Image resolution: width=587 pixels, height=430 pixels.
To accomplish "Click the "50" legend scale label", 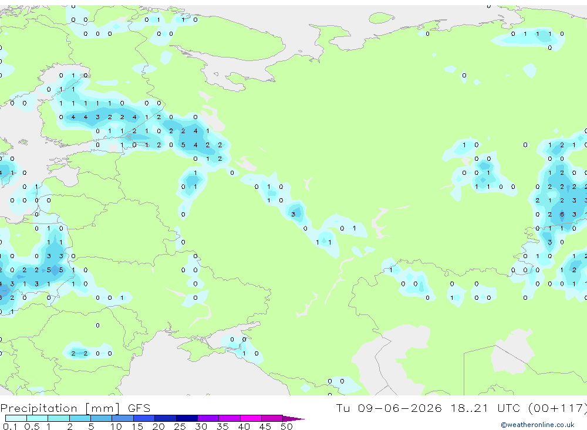I will [286, 426].
